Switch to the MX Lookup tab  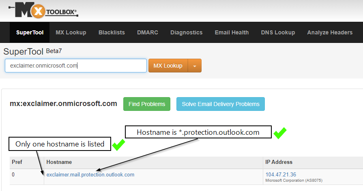[71, 32]
